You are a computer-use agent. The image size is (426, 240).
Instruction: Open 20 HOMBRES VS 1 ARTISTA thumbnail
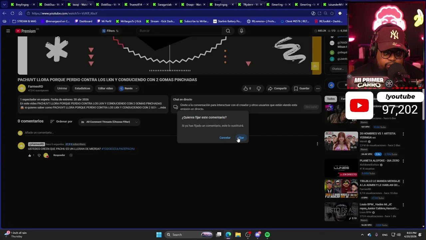[341, 141]
